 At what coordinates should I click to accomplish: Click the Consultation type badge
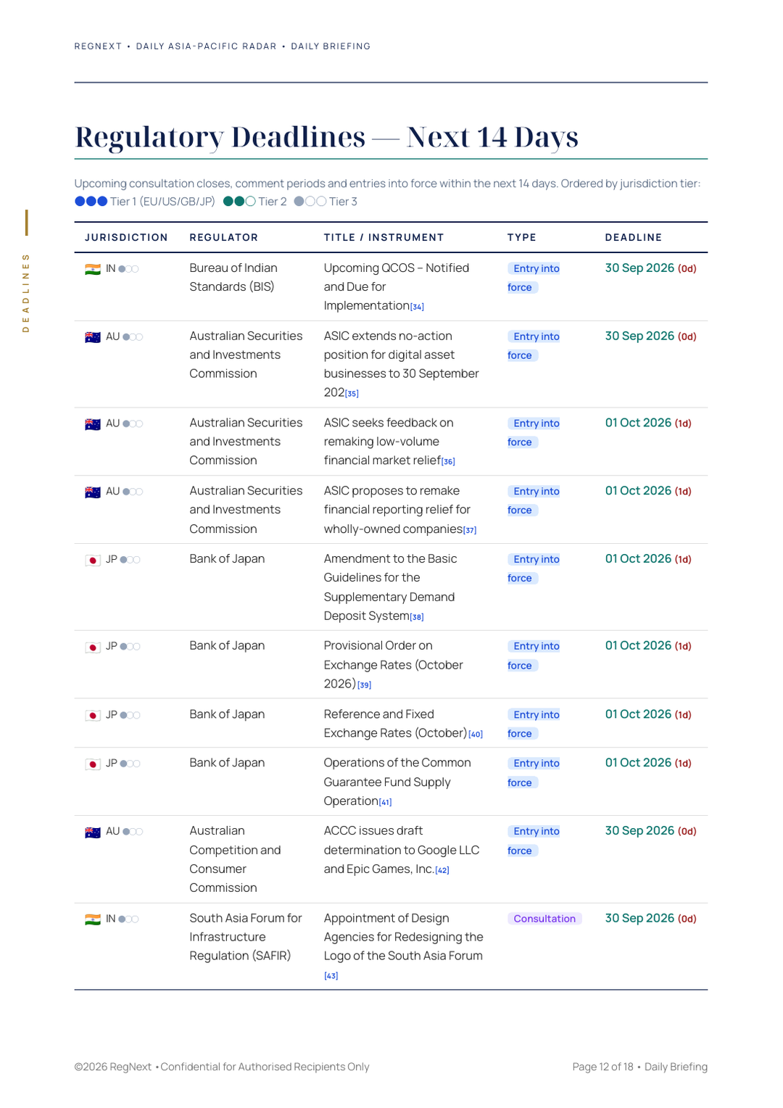(544, 919)
